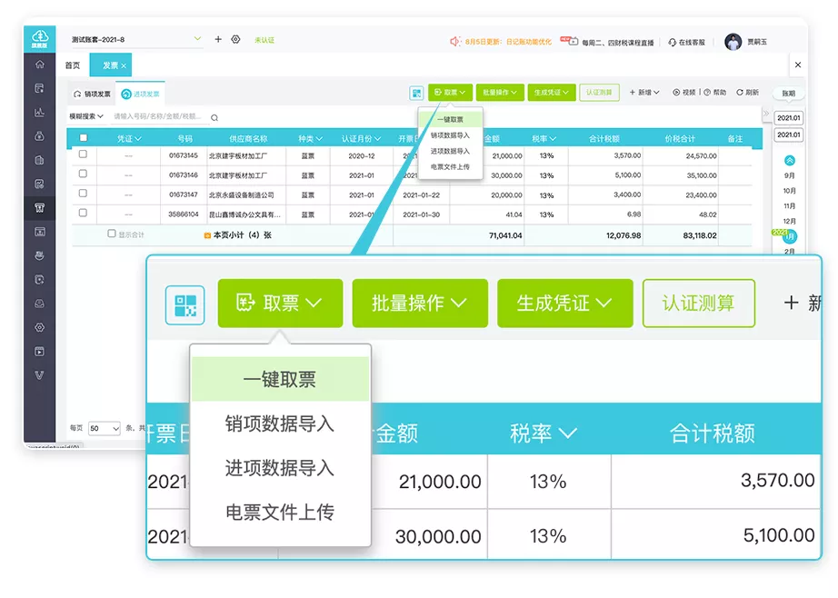Click the 在线客服 headset icon
Screen dimensions: 838x598
point(672,42)
